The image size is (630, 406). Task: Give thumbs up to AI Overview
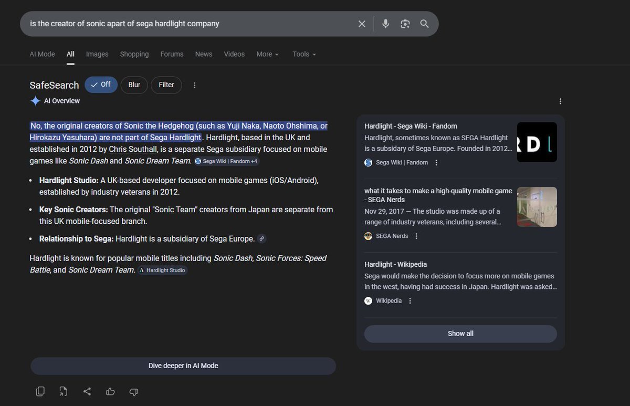[x=110, y=391]
